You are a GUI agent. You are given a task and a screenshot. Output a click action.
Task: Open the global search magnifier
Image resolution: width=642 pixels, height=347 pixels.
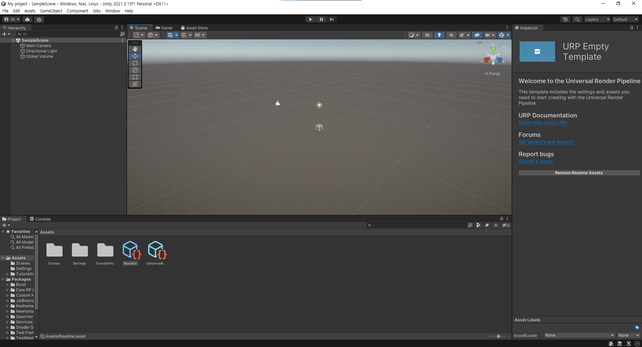pyautogui.click(x=577, y=19)
